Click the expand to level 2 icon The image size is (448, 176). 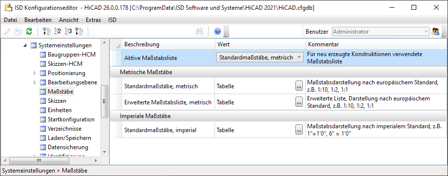(x=58, y=31)
